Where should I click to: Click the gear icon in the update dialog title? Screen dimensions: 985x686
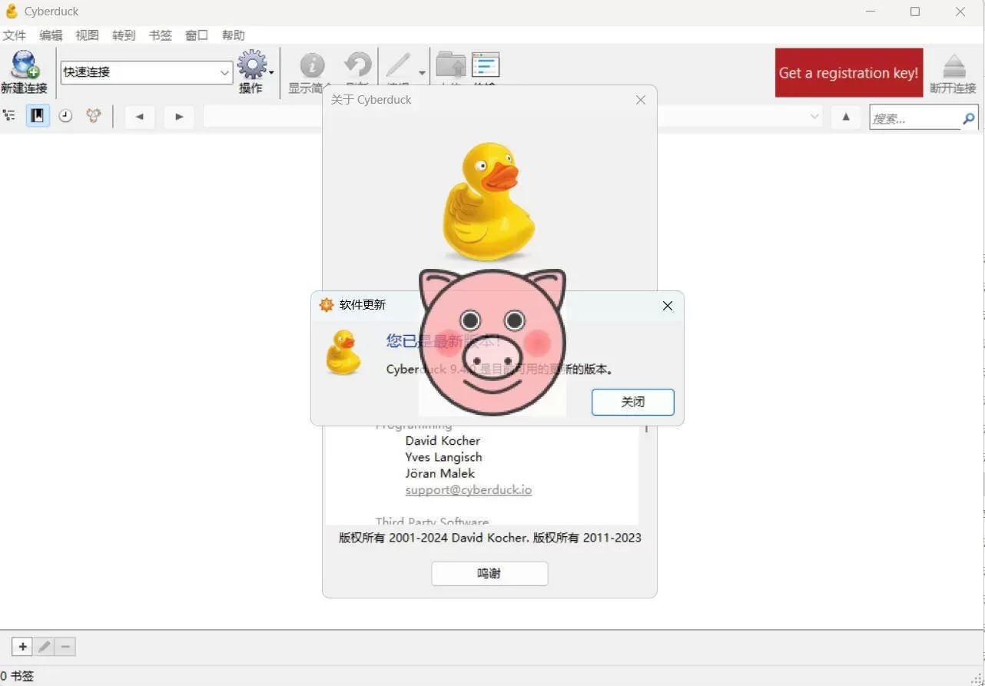(327, 305)
